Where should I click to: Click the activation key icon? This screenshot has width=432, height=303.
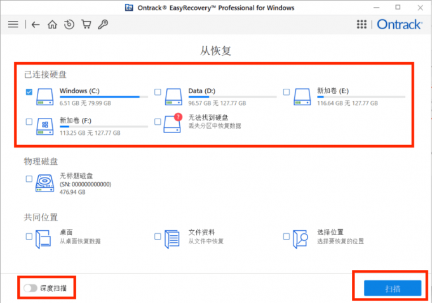tap(103, 25)
